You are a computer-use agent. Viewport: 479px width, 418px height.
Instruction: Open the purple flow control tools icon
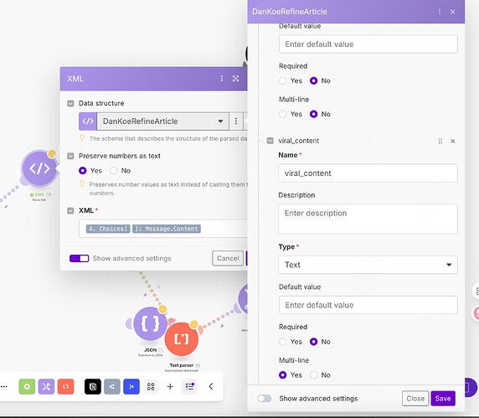click(x=46, y=386)
